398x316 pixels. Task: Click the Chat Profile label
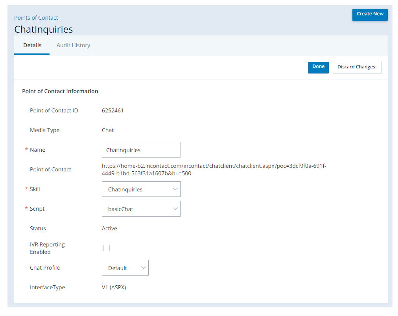[x=45, y=268]
